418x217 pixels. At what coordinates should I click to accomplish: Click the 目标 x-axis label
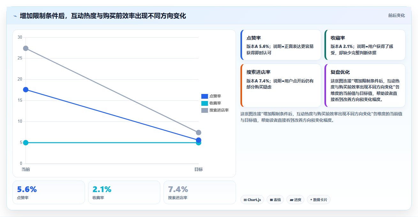(x=199, y=169)
